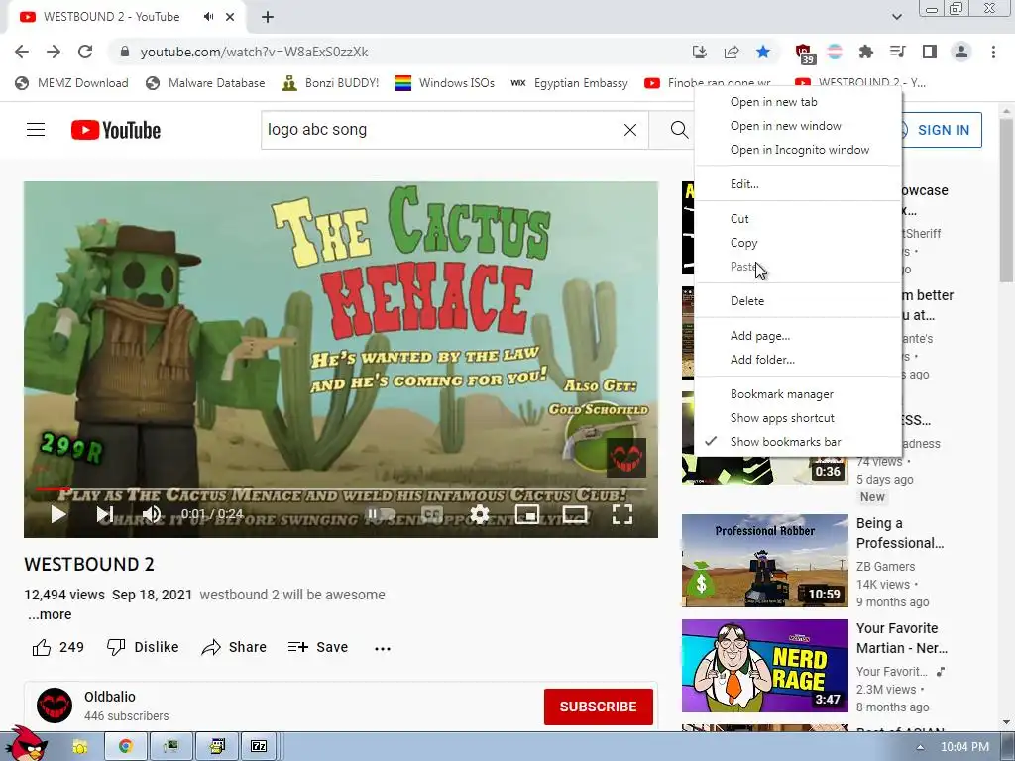Mute the video player volume
The width and height of the screenshot is (1015, 761).
pos(152,514)
